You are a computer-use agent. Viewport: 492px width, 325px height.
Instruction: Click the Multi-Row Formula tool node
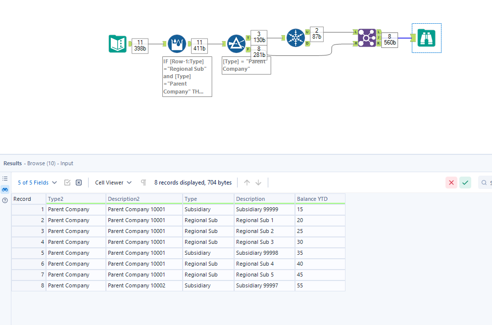pyautogui.click(x=177, y=44)
